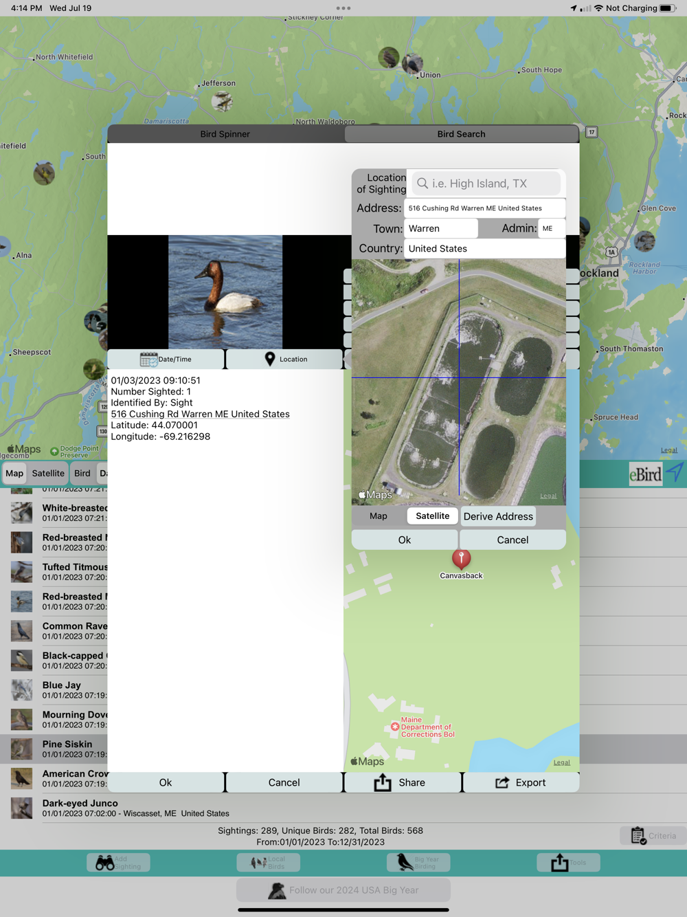
Task: Confirm location popup with Ok
Action: click(x=405, y=540)
